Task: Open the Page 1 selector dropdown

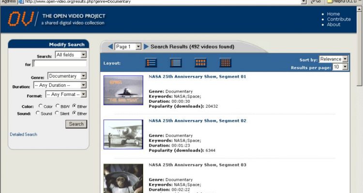Action: coord(128,47)
